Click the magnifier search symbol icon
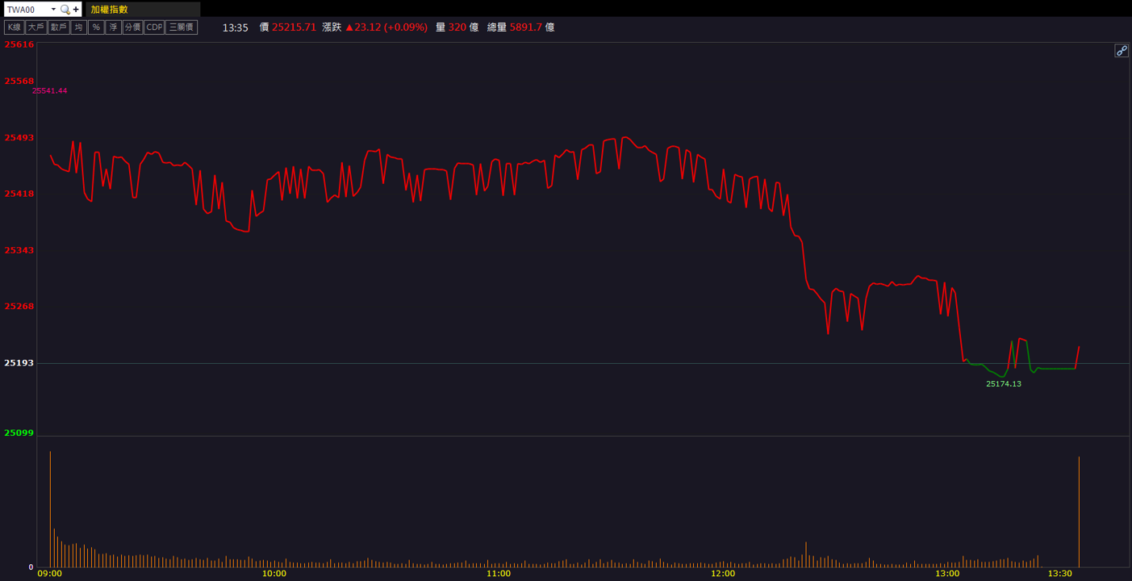Screen dimensions: 1132x581 pos(65,10)
